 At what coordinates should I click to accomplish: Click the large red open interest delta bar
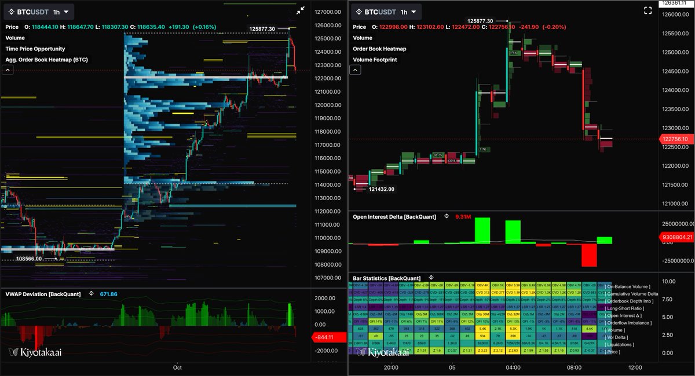[x=589, y=255]
